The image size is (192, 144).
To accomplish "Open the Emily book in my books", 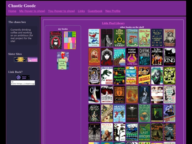I will [x=56, y=40].
